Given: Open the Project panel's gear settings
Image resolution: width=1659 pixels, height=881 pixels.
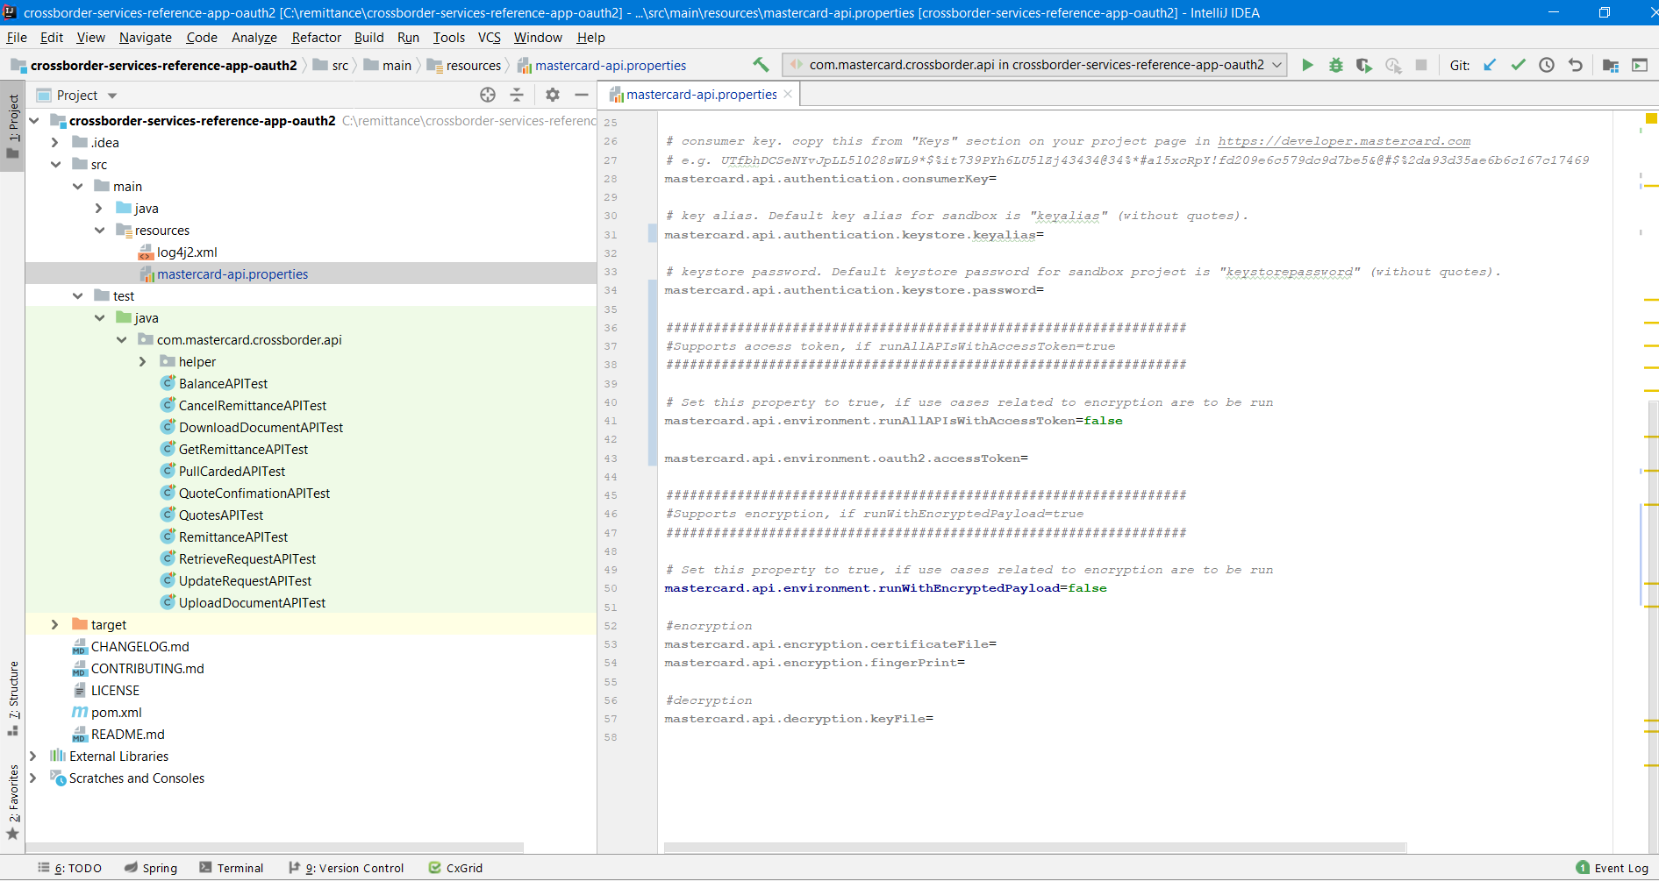Looking at the screenshot, I should coord(552,95).
